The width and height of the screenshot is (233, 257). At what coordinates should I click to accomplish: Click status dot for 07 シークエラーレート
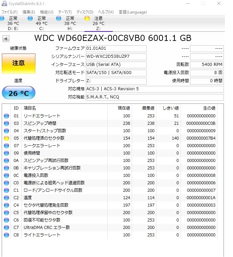click(6, 145)
